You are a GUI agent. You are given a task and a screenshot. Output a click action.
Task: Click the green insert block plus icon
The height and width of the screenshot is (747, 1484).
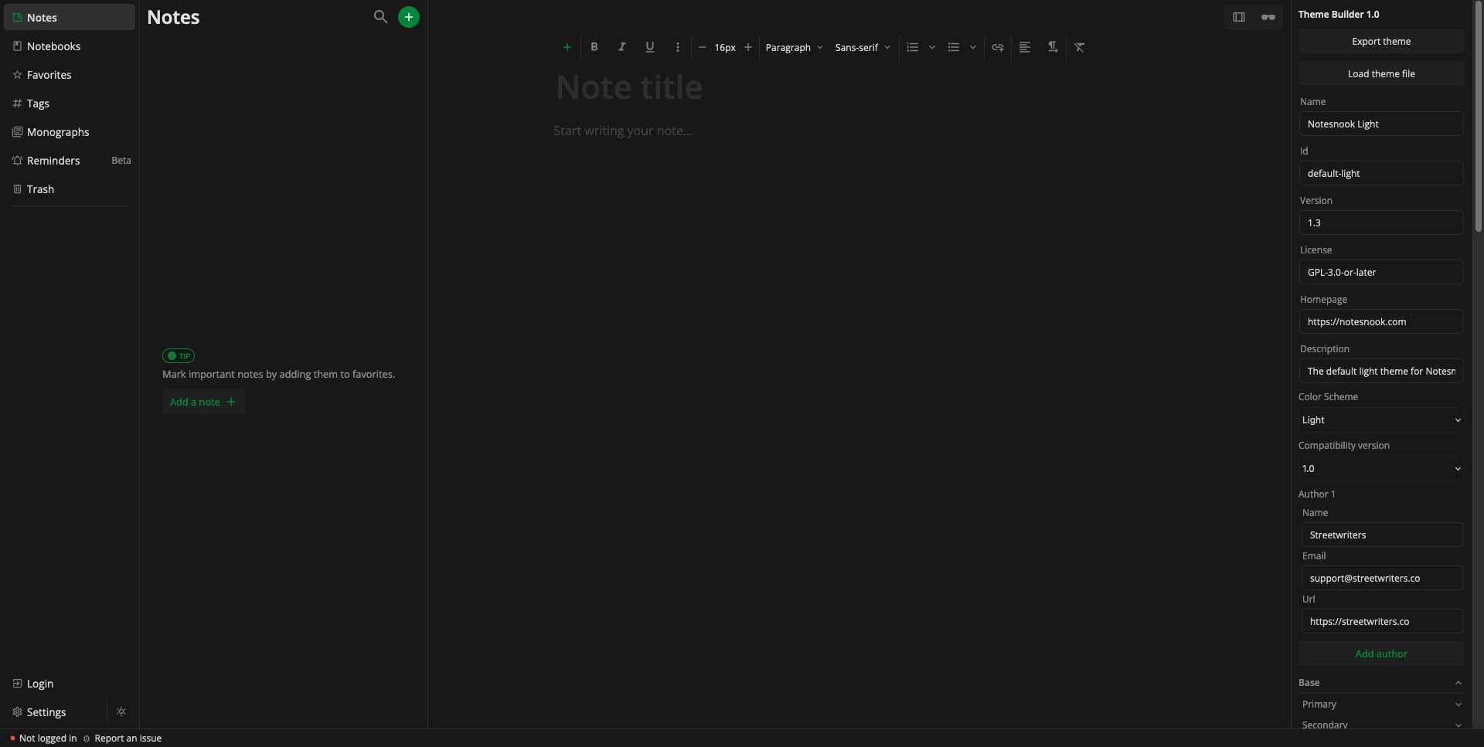567,47
